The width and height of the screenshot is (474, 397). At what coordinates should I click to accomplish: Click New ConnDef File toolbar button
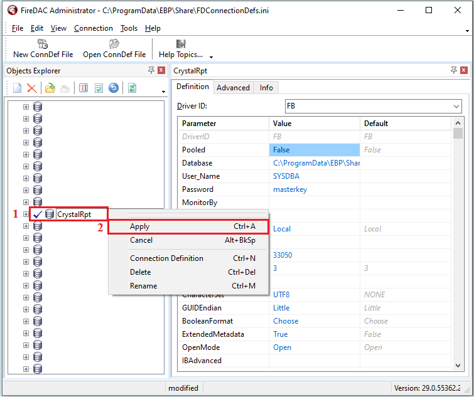point(43,49)
